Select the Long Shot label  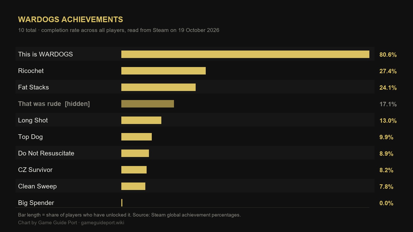point(33,120)
